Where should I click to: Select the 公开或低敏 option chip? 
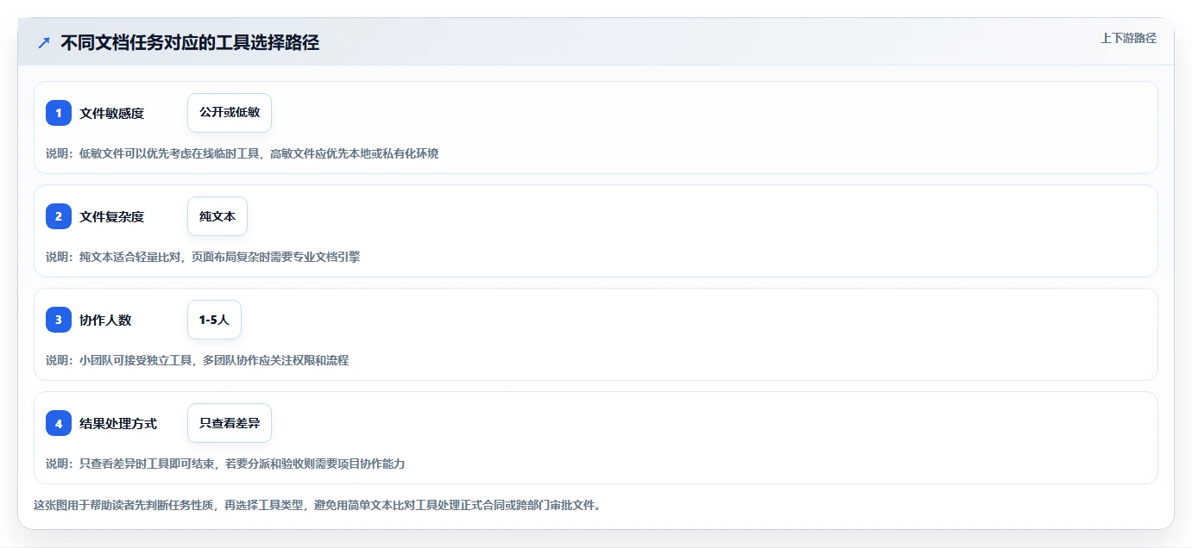(230, 113)
